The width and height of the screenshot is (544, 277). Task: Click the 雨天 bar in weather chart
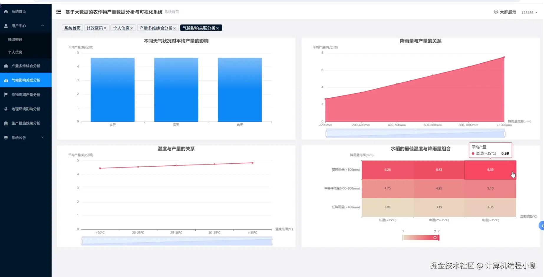[176, 90]
